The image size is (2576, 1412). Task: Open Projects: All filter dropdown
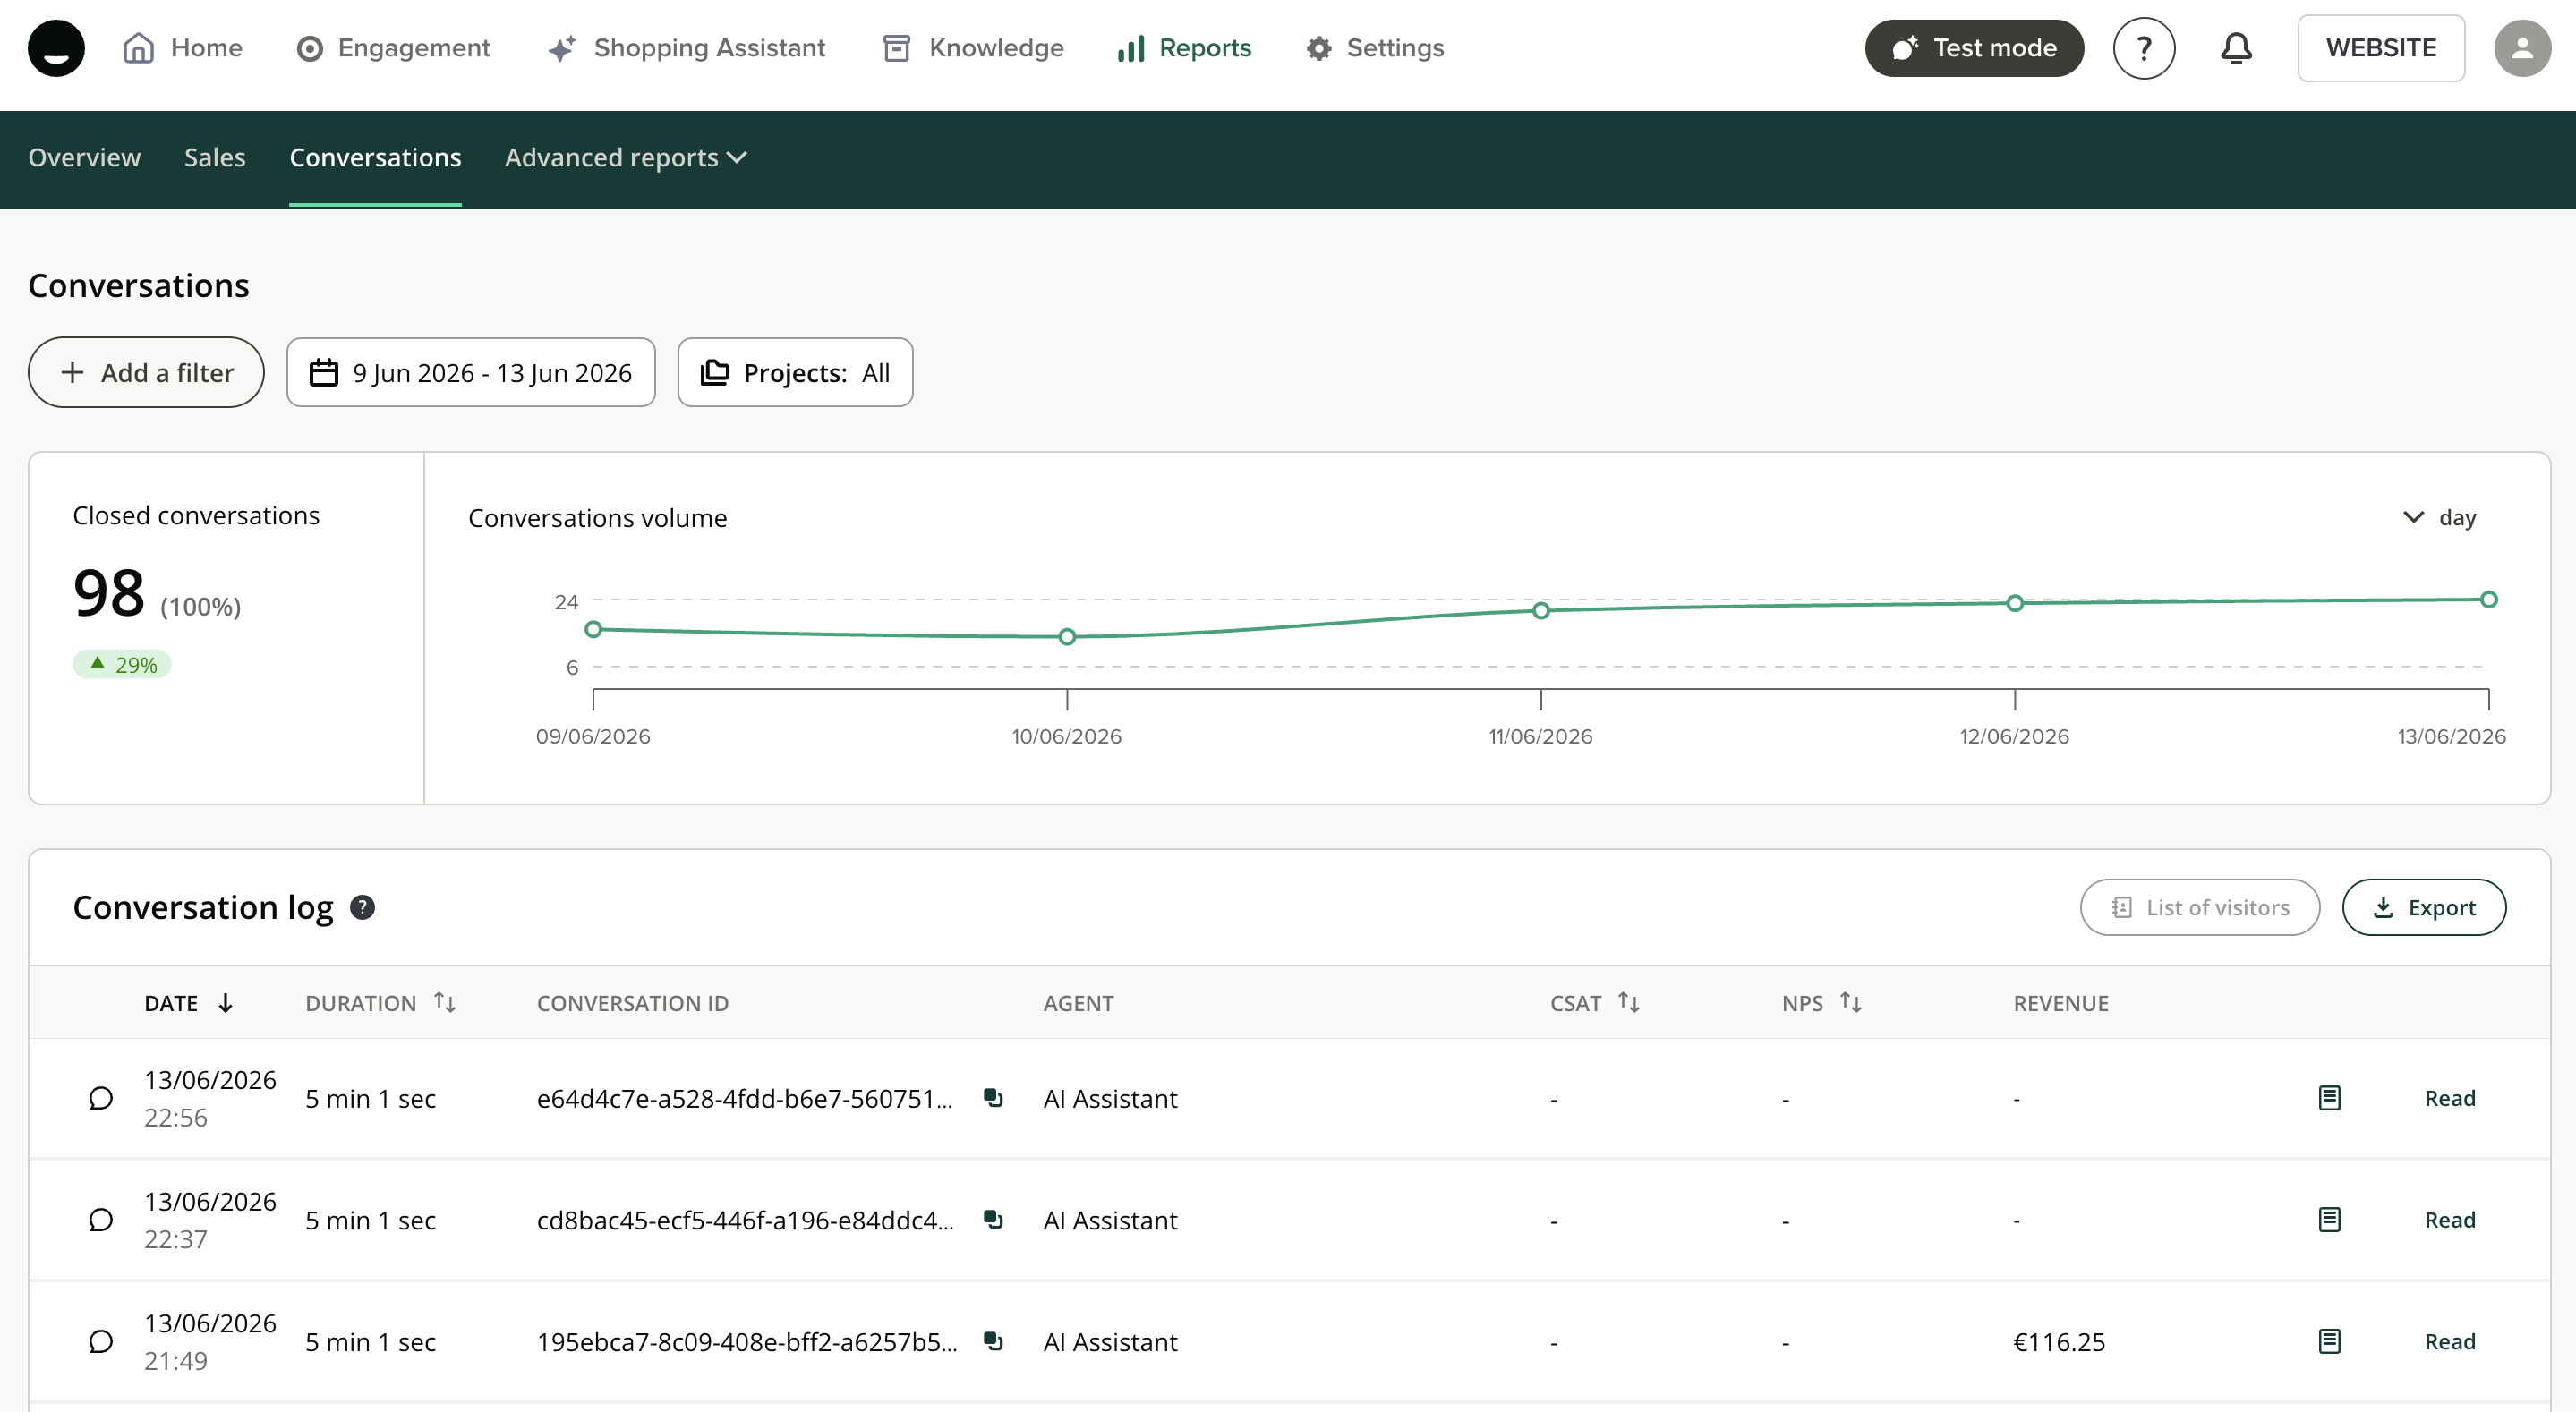pos(795,373)
